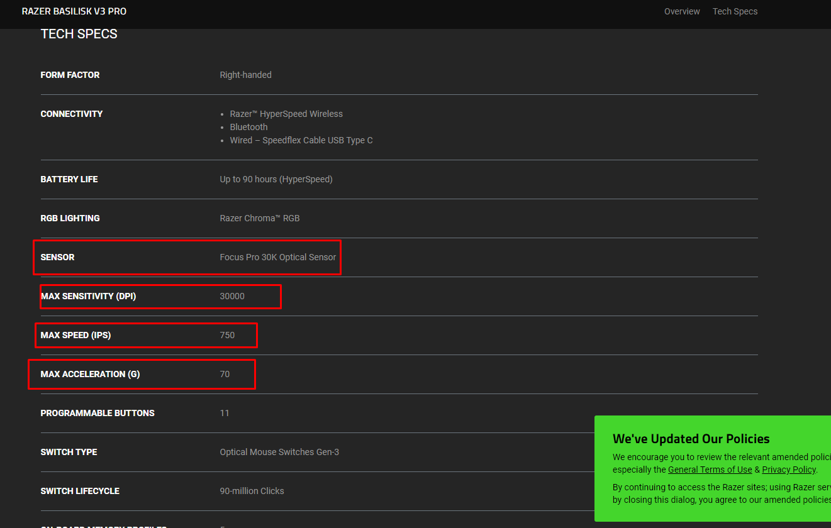Select the PROGRAMMABLE BUTTONS label
Image resolution: width=831 pixels, height=528 pixels.
click(98, 413)
